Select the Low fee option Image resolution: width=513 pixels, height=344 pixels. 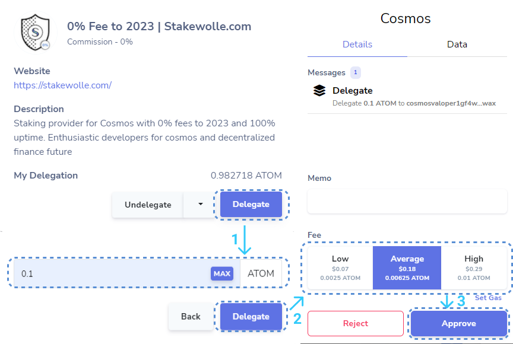pos(340,267)
